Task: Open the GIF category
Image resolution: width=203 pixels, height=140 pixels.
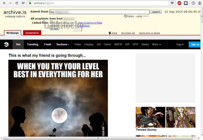Action: click(127, 44)
